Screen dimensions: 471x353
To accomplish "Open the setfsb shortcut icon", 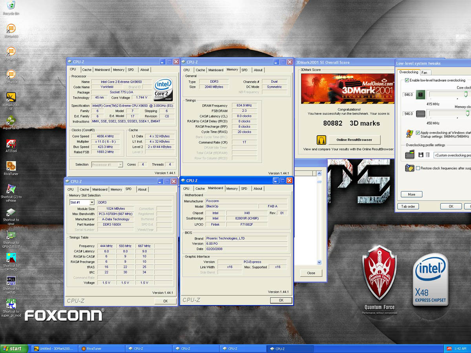I will pos(11,281).
